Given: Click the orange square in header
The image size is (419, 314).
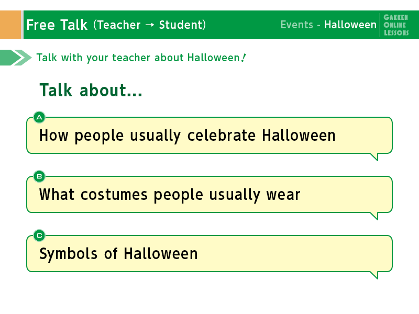Looking at the screenshot, I should (x=10, y=25).
